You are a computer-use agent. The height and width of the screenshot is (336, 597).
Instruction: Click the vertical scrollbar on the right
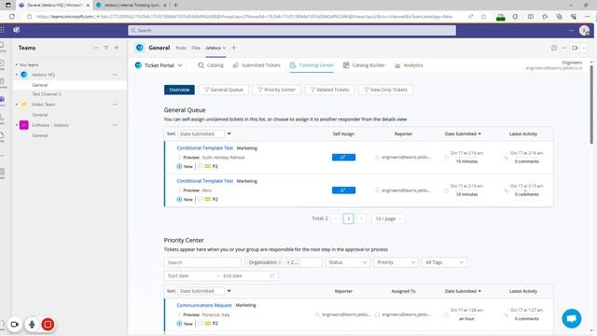(590, 105)
